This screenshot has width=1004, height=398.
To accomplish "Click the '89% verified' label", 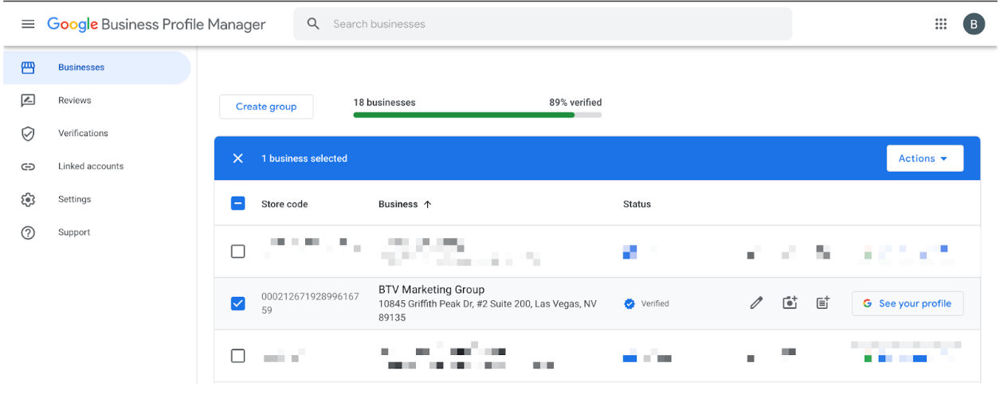I will click(x=575, y=103).
